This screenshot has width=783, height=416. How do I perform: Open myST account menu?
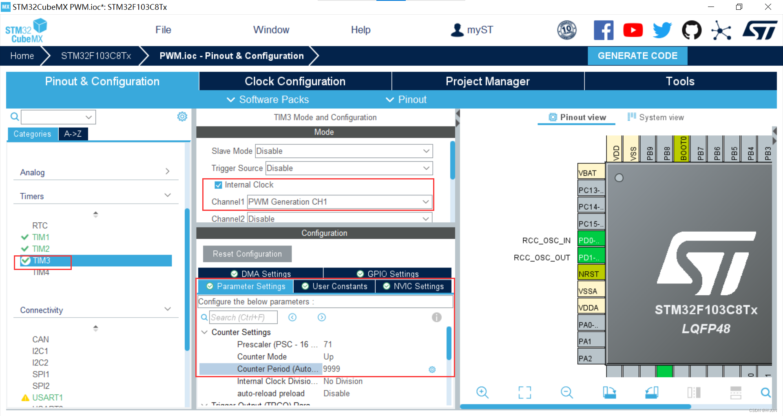point(472,30)
